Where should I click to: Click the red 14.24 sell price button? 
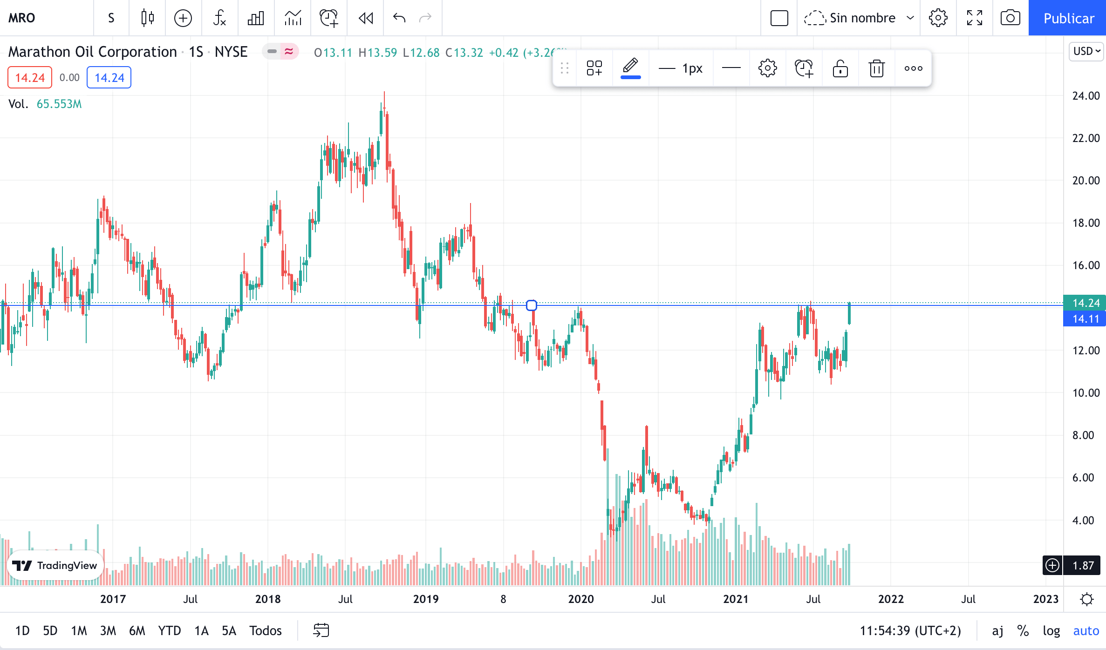[x=30, y=77]
